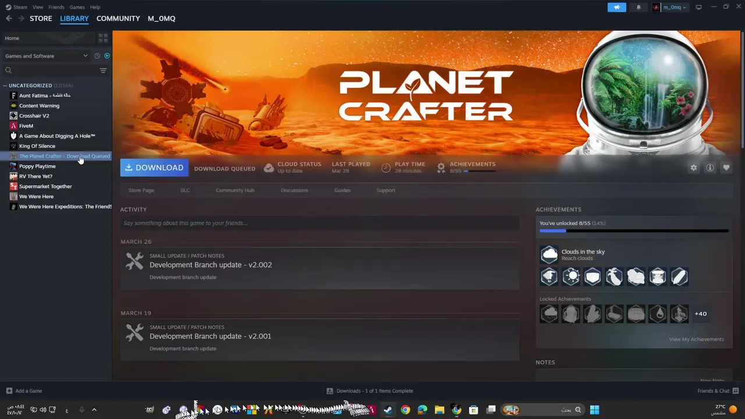Expand the Games and Software dropdown
This screenshot has width=745, height=419.
(x=47, y=56)
